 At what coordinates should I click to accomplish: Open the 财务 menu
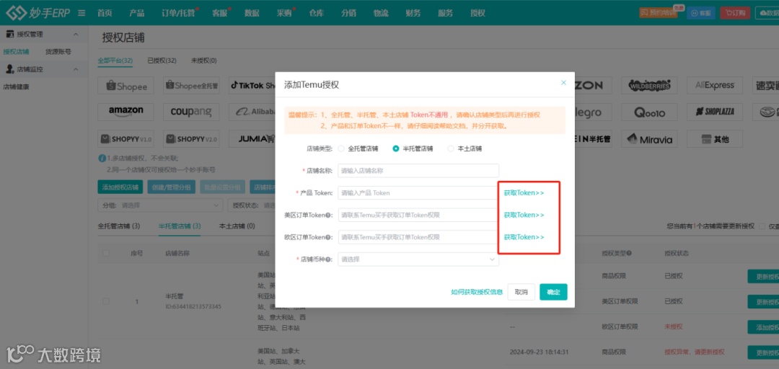[413, 14]
